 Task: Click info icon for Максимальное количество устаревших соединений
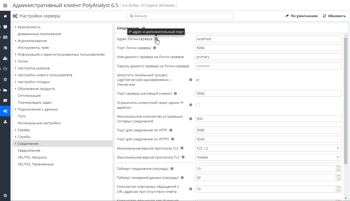(191, 119)
